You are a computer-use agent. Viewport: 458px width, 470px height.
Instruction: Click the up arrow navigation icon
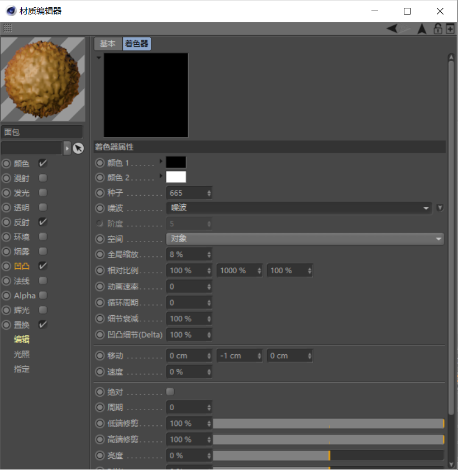pyautogui.click(x=422, y=29)
